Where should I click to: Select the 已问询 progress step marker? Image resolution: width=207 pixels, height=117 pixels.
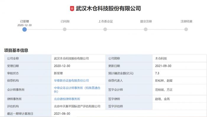[x=65, y=29]
